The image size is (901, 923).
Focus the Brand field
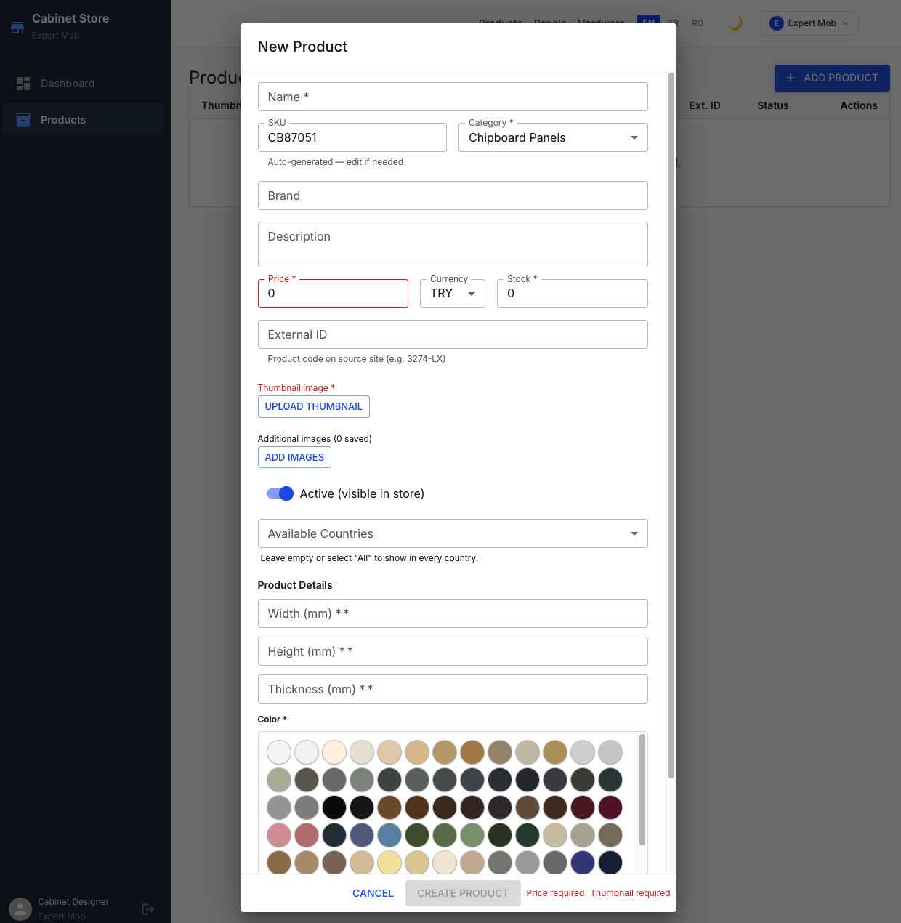(x=453, y=196)
